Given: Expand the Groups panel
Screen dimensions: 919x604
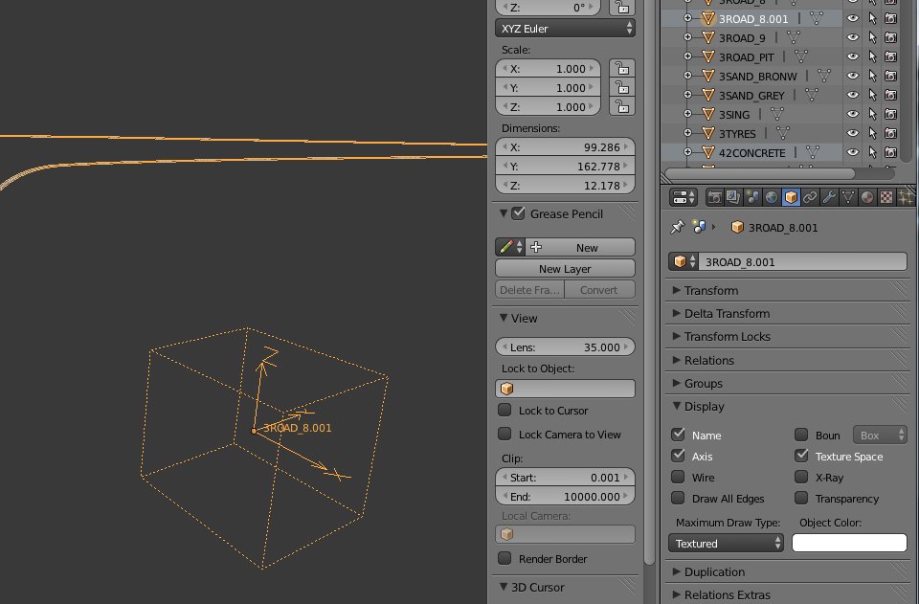Looking at the screenshot, I should point(677,383).
